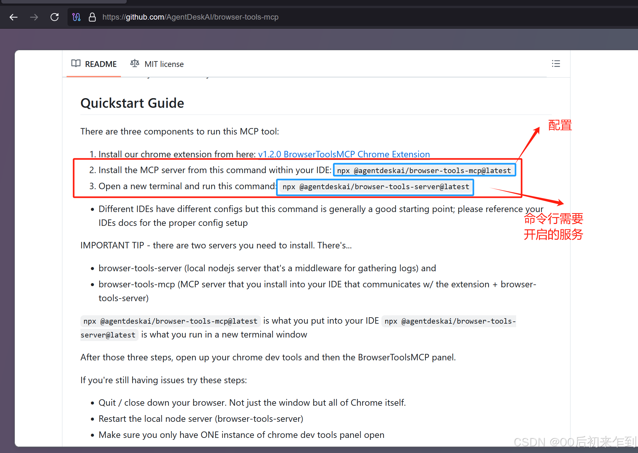Click the scales icon beside MIT license
This screenshot has height=453, width=638.
click(135, 63)
